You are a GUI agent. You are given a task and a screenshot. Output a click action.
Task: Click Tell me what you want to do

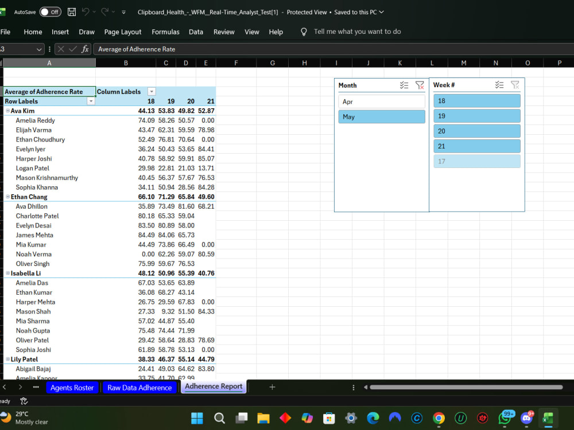(x=357, y=32)
